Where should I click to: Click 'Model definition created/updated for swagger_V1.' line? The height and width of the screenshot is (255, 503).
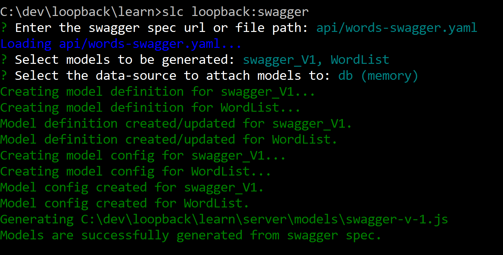coord(176,124)
